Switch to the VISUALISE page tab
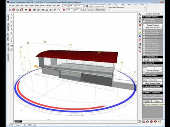The width and height of the screenshot is (170, 127). pyautogui.click(x=8, y=37)
